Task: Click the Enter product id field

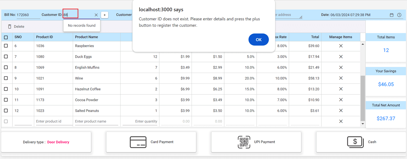Action: [x=53, y=121]
